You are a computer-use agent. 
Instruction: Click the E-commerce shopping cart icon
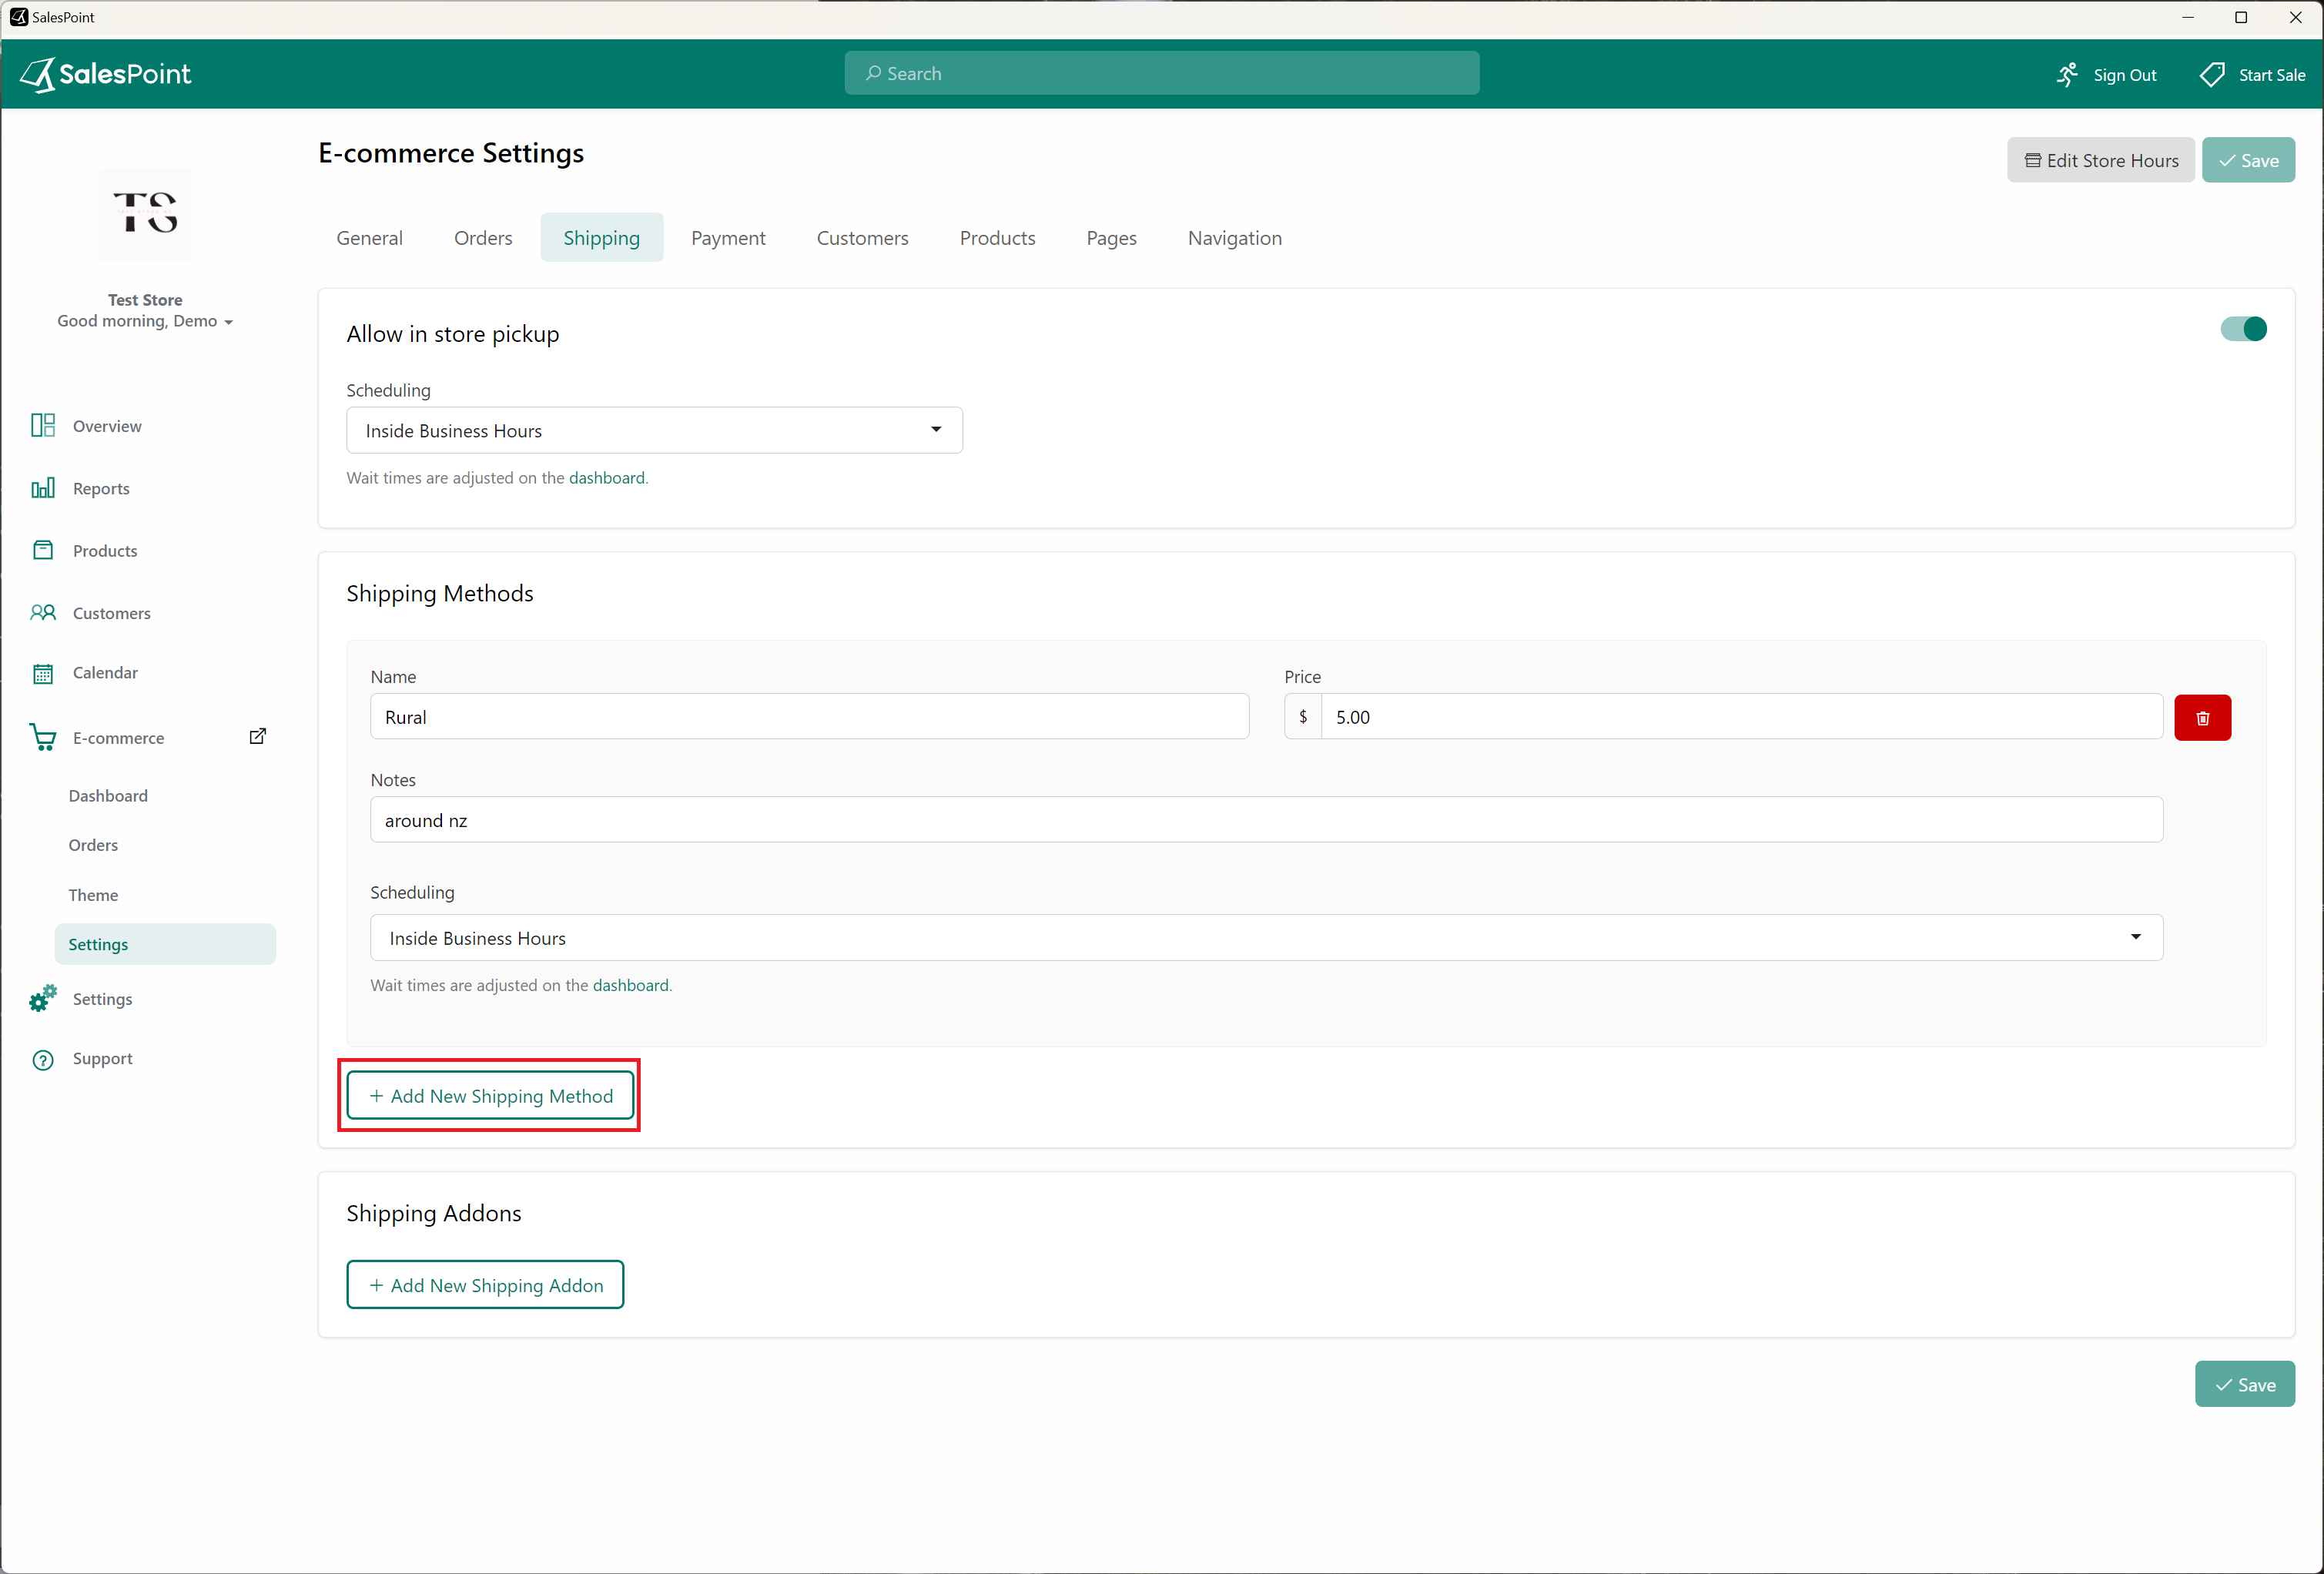[x=43, y=737]
